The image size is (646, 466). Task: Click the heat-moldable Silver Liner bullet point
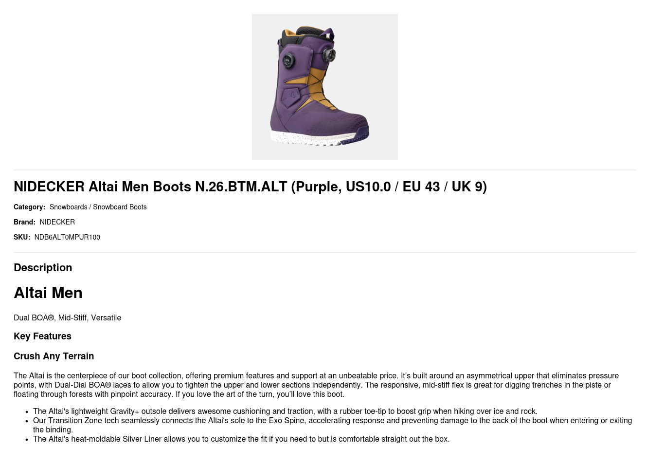point(241,439)
